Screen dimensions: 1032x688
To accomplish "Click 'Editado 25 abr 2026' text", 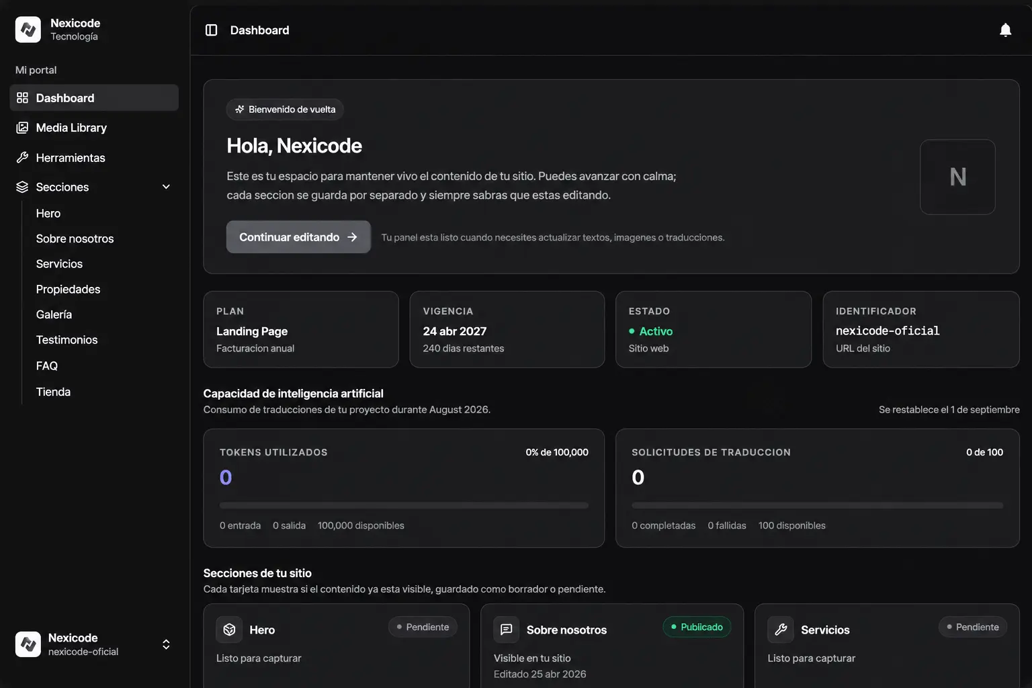I will (540, 675).
